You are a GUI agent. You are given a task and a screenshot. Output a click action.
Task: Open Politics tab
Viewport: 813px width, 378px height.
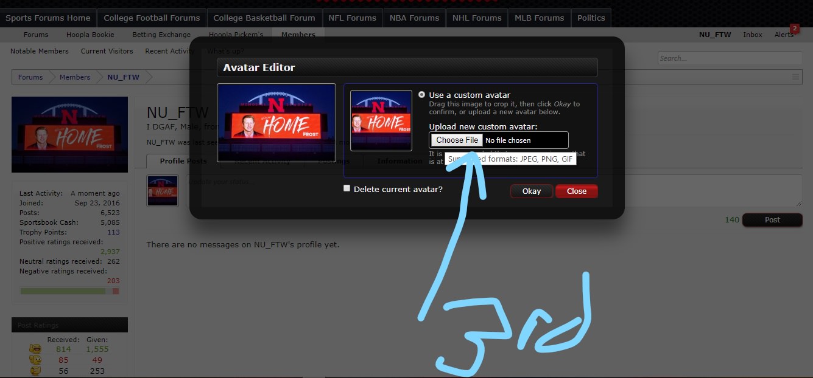coord(591,18)
